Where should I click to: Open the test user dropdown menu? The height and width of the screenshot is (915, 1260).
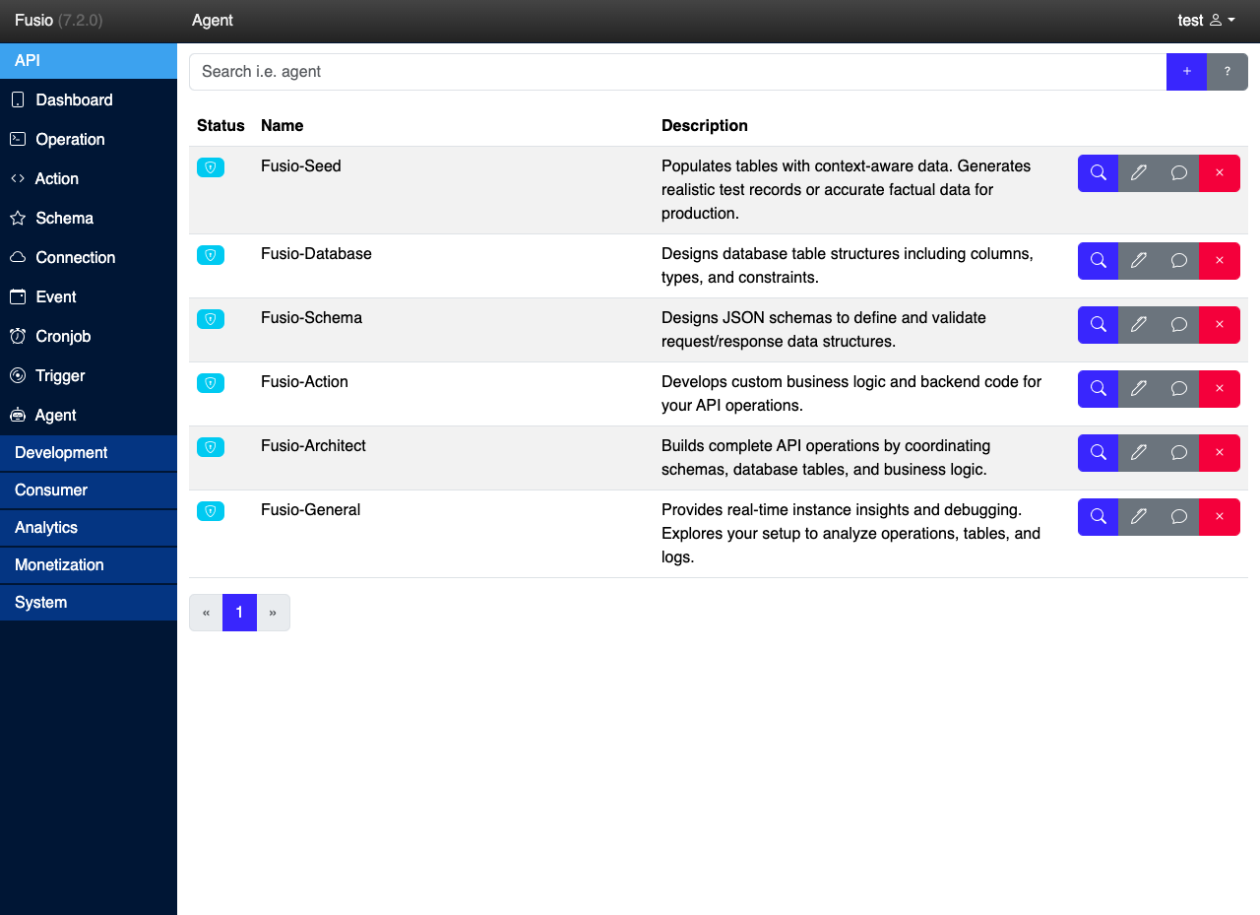(1206, 21)
